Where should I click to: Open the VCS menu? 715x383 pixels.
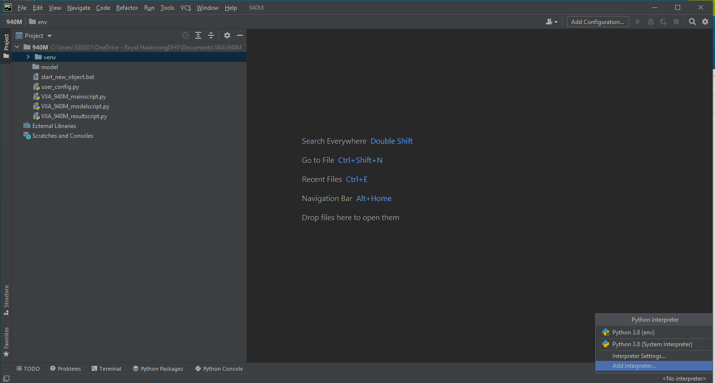185,8
